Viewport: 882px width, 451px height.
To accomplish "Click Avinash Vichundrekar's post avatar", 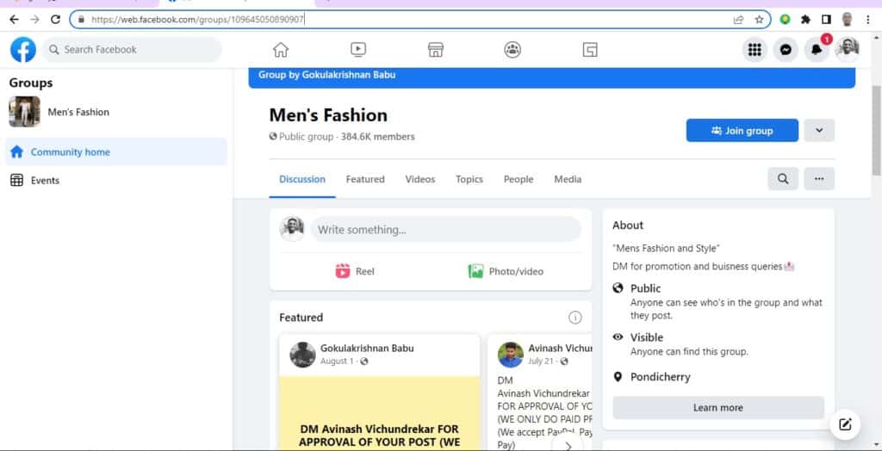I will point(510,355).
